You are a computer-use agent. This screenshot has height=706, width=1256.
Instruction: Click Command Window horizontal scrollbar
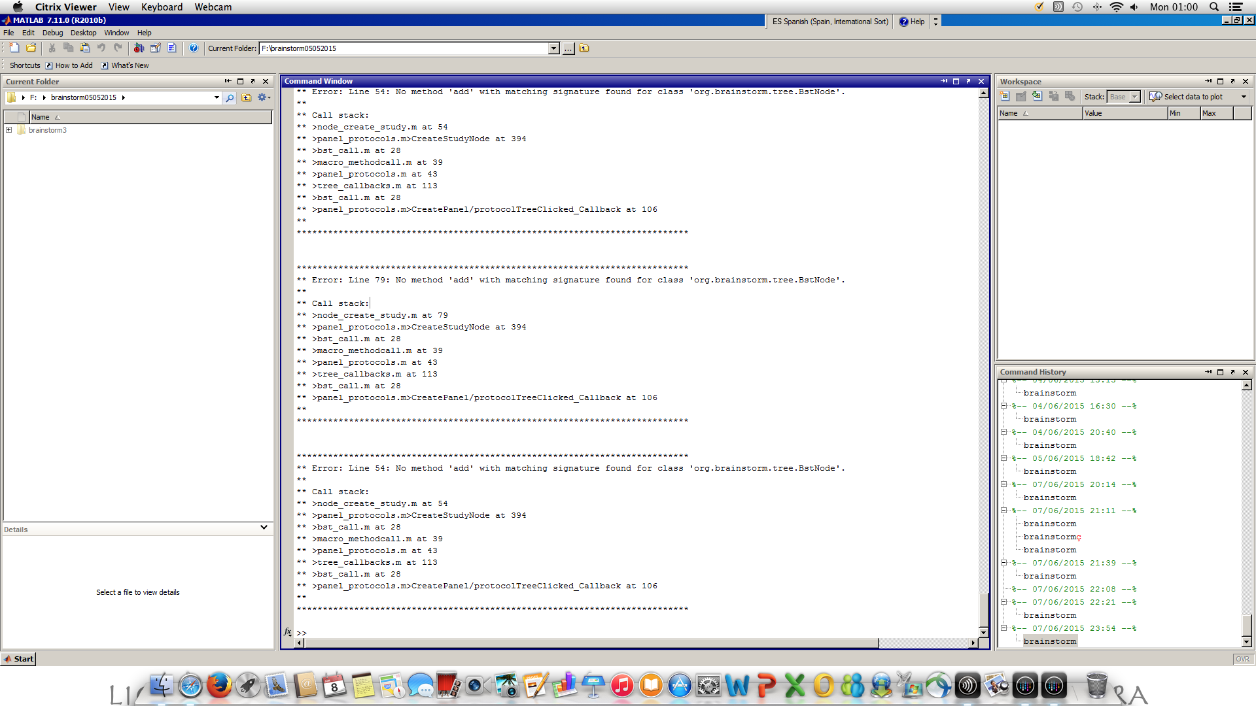(x=589, y=643)
